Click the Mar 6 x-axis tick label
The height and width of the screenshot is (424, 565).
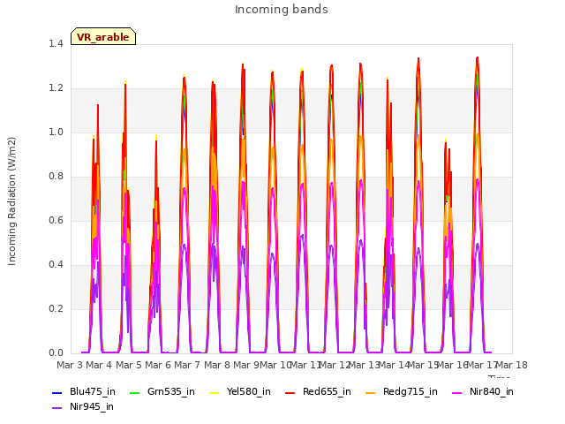pyautogui.click(x=158, y=365)
